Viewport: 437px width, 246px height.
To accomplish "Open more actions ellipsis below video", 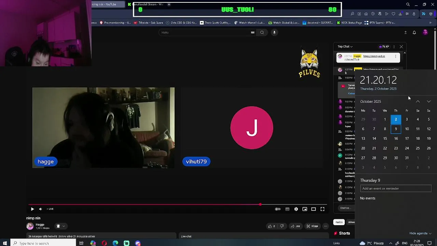I will coord(325,226).
